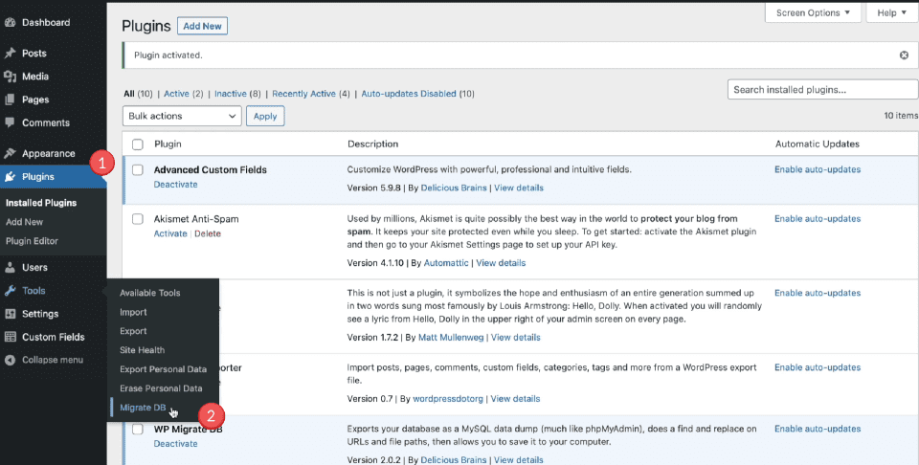The height and width of the screenshot is (465, 919).
Task: Focus the Search installed plugins field
Action: (817, 90)
